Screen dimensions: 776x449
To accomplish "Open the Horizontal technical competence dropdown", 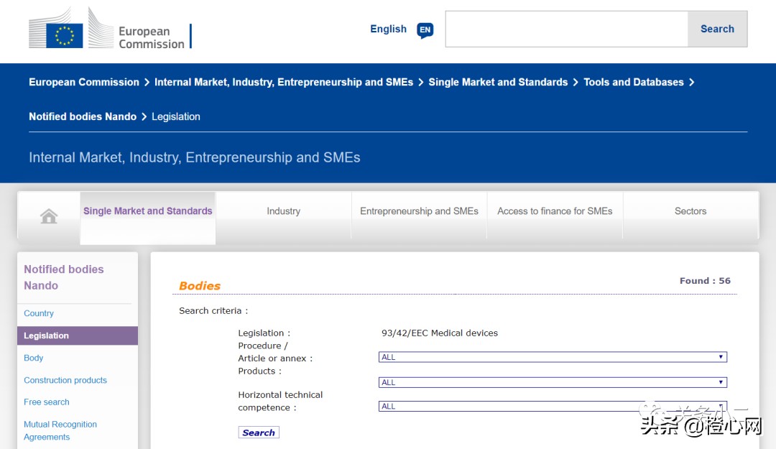I will pos(552,406).
